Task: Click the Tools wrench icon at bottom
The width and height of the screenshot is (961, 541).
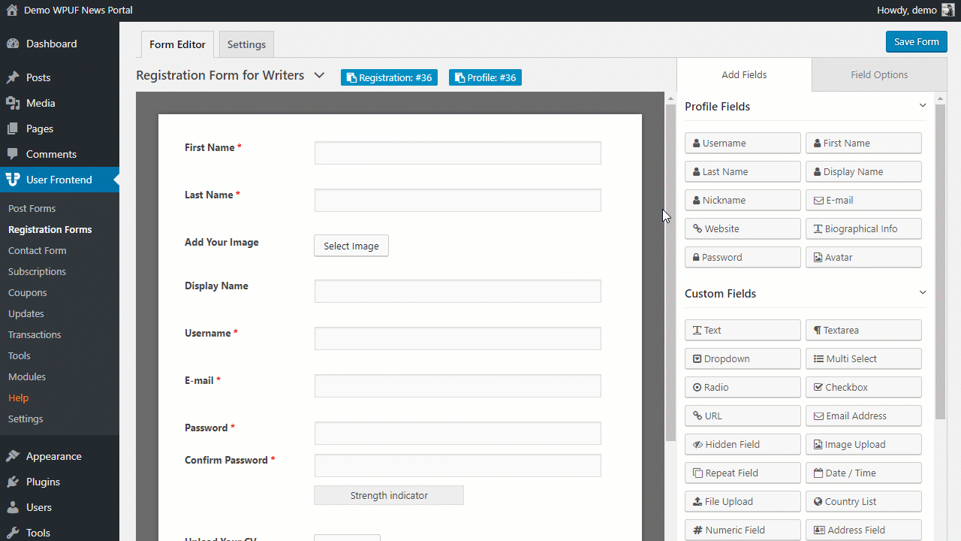Action: pyautogui.click(x=13, y=533)
